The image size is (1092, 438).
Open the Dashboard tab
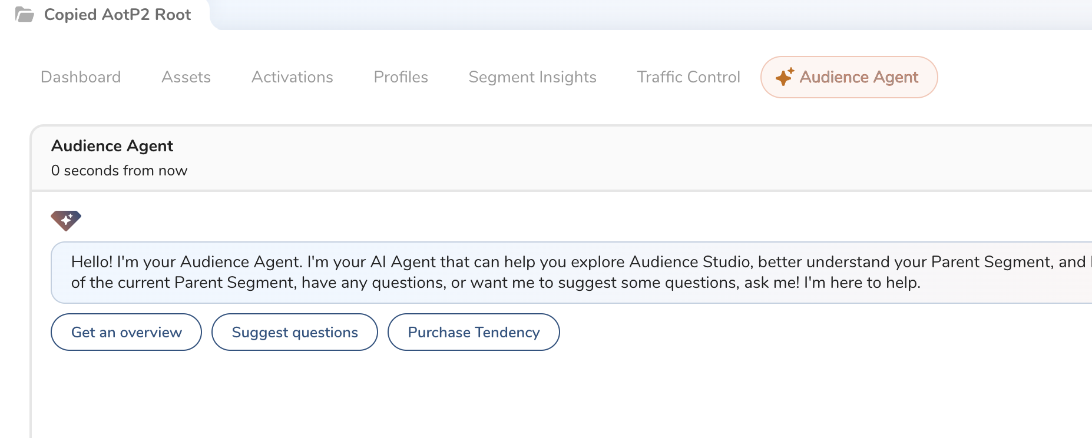pos(81,77)
